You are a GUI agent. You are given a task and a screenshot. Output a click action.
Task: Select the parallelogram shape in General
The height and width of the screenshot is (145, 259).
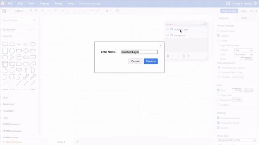click(x=33, y=51)
